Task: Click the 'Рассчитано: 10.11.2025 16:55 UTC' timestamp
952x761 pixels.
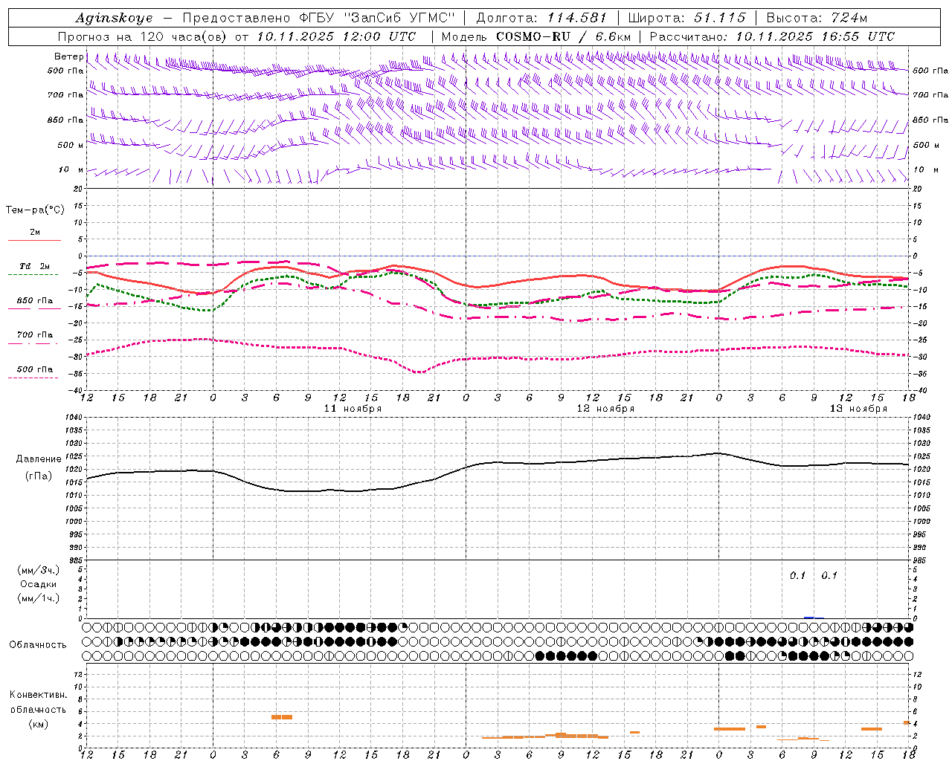Action: click(x=773, y=36)
